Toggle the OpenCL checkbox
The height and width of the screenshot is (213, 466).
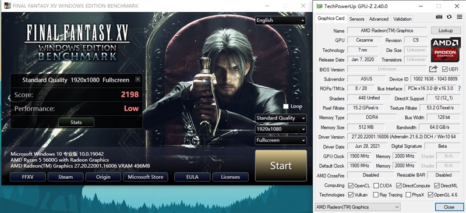(351, 186)
